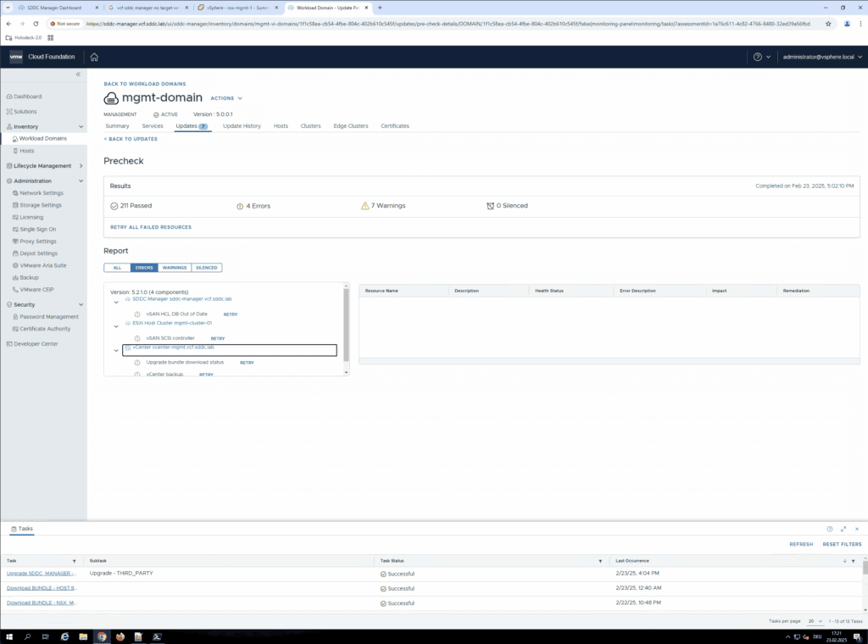Filter report to Errors only
Screen dimensions: 868x644
tap(144, 268)
